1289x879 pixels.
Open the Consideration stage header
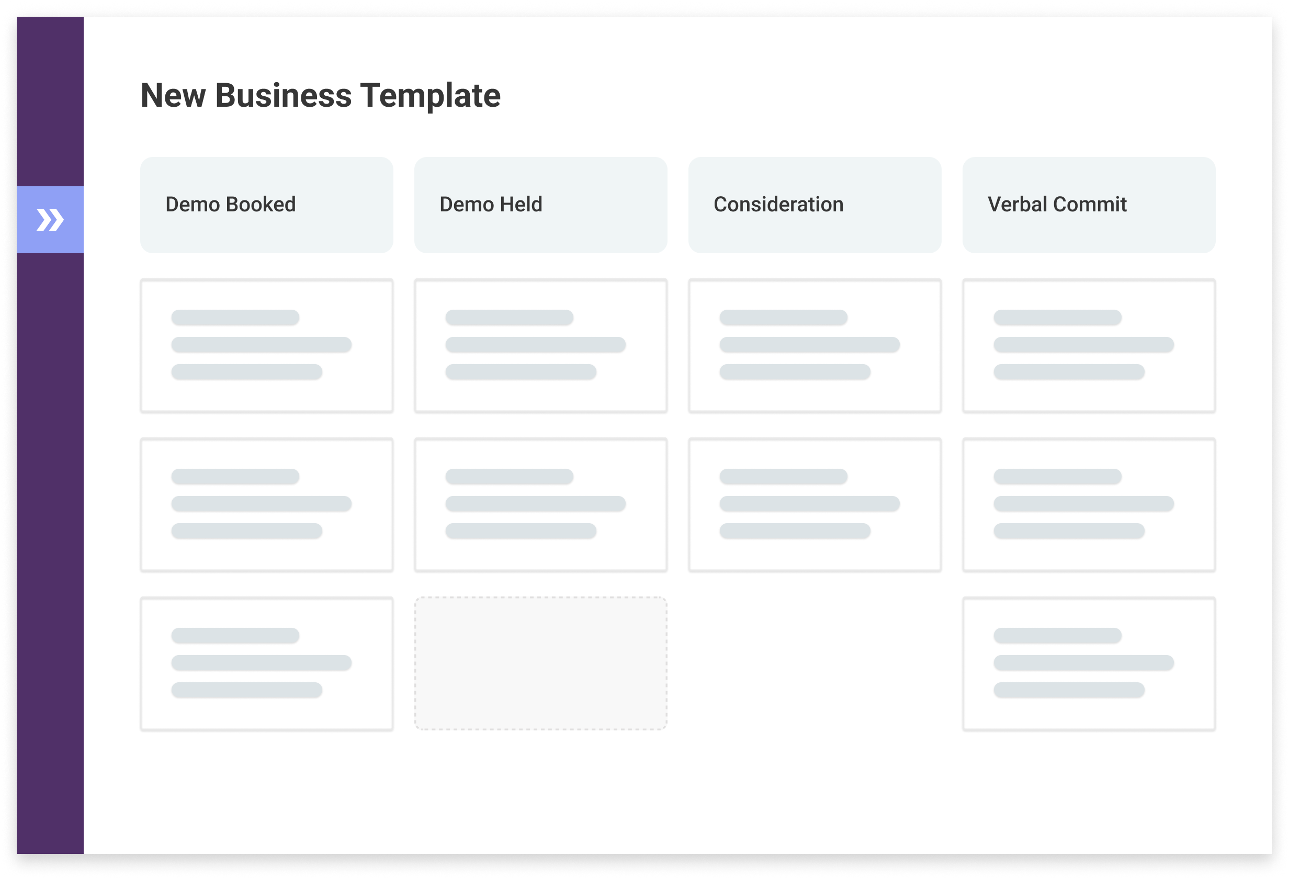(x=813, y=205)
